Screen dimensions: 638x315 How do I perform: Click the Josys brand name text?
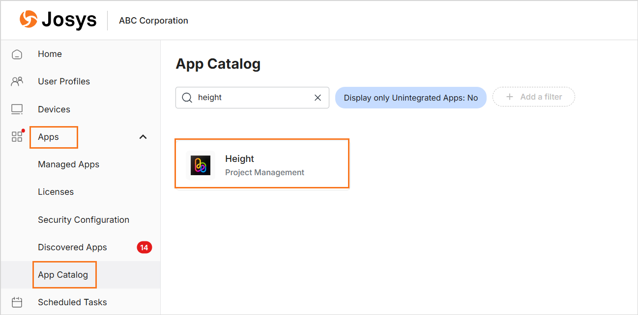(69, 20)
